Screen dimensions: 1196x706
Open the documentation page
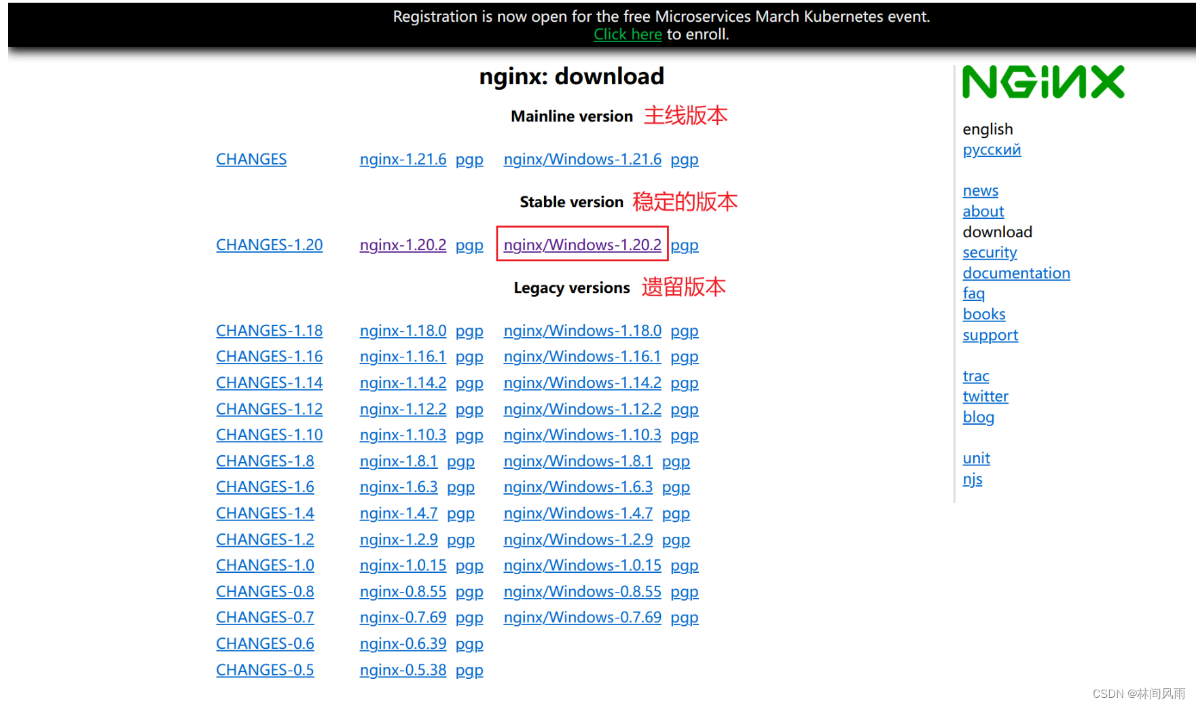pyautogui.click(x=1016, y=273)
